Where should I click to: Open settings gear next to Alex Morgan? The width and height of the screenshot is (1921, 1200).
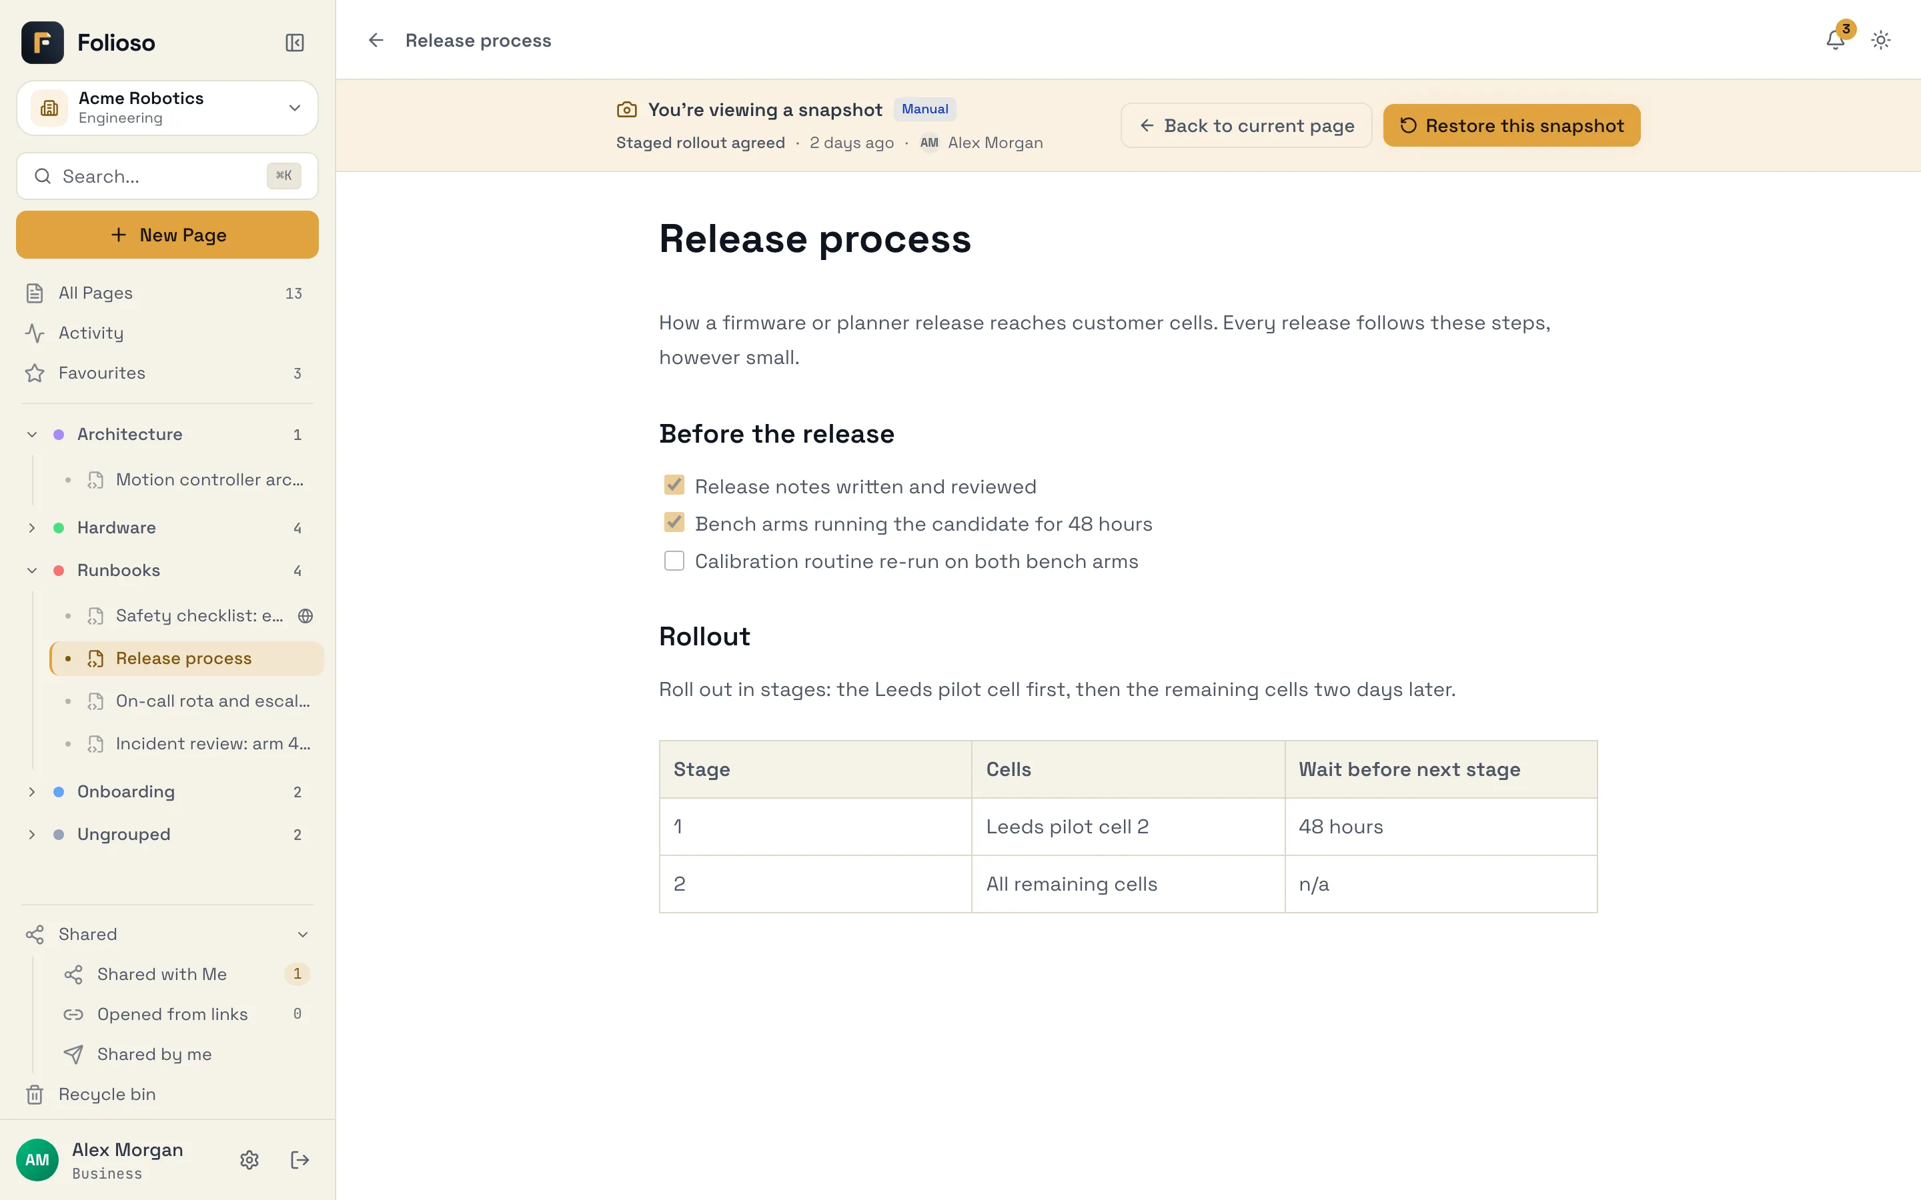[x=249, y=1159]
